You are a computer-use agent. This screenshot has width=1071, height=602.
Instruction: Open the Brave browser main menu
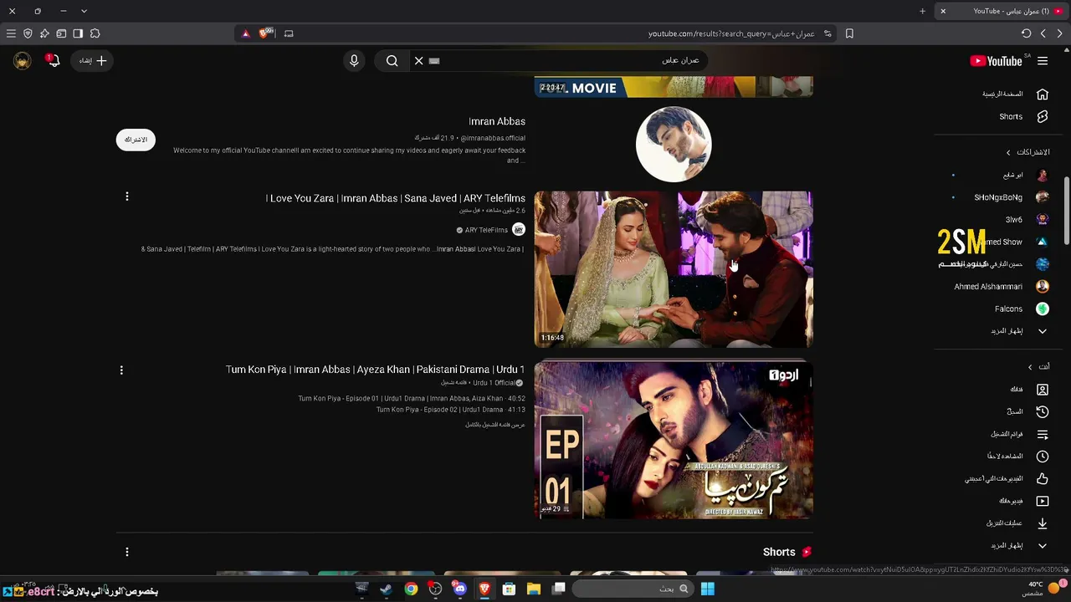coord(11,33)
